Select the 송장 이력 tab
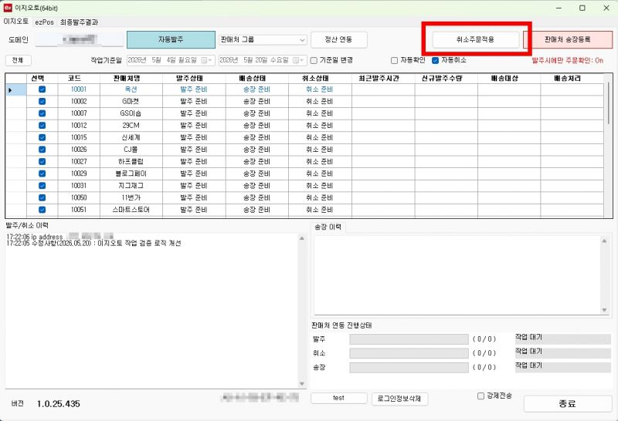Screen dimensions: 618x421 (x=328, y=227)
